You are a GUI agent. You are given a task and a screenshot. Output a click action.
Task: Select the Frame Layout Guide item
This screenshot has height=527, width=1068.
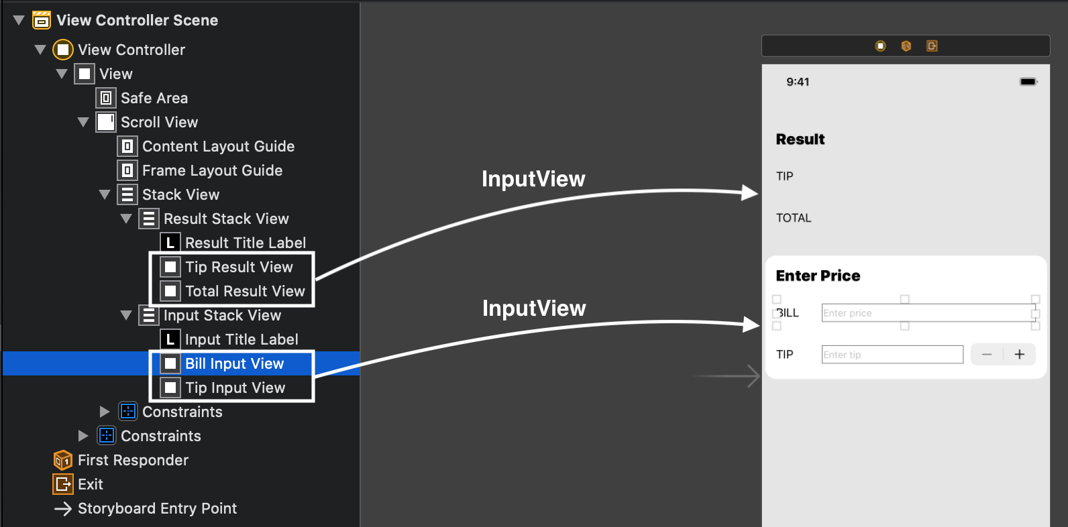pyautogui.click(x=212, y=170)
